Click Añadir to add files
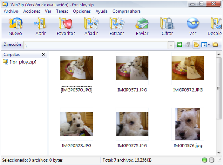The width and height of the screenshot is (223, 165). 91,26
